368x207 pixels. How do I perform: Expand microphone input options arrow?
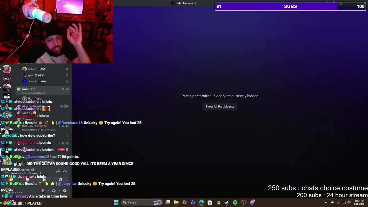48,191
